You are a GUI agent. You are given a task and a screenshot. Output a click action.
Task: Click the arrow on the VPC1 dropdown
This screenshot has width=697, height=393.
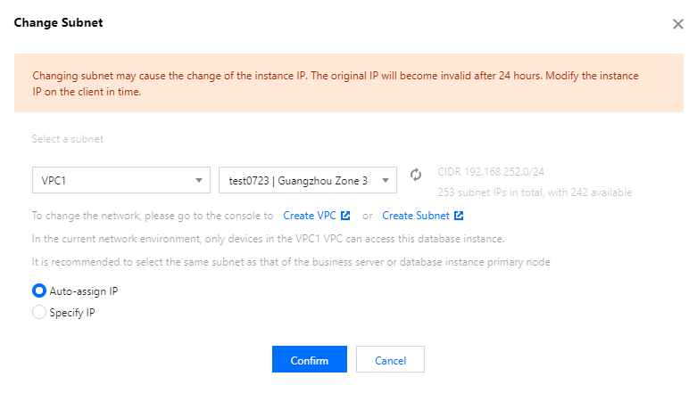pos(198,180)
